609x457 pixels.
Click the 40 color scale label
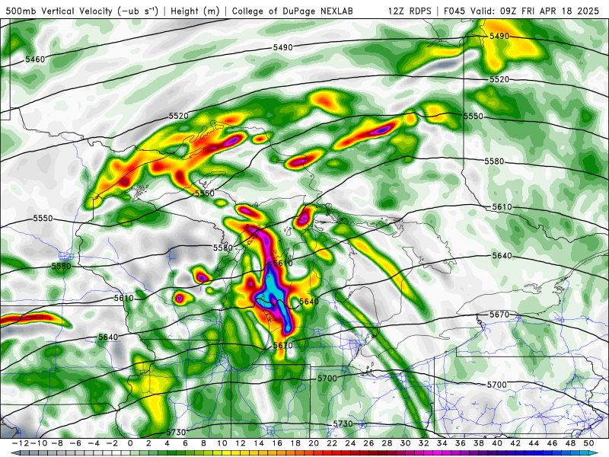point(497,443)
